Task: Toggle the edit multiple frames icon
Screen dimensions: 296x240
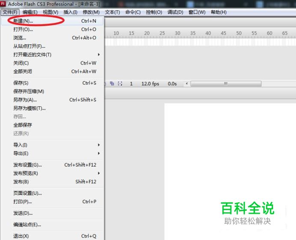Action: pos(112,84)
